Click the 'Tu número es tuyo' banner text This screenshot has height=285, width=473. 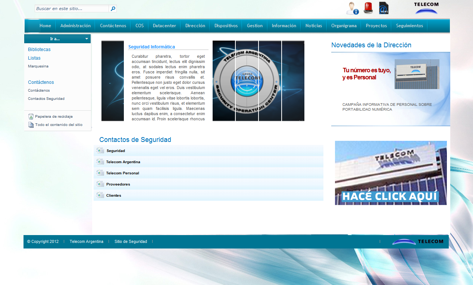pyautogui.click(x=367, y=74)
